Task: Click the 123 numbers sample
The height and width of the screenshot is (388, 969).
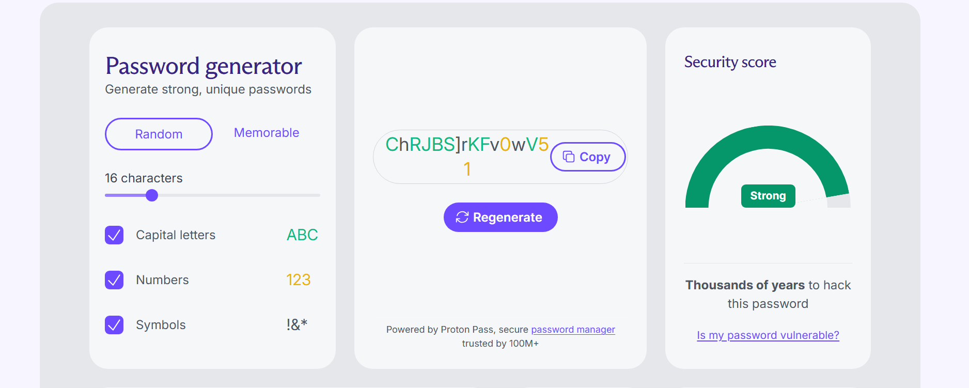Action: click(298, 280)
